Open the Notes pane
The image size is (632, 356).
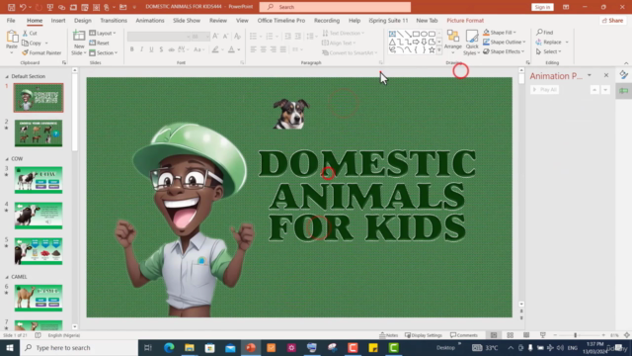coord(389,335)
